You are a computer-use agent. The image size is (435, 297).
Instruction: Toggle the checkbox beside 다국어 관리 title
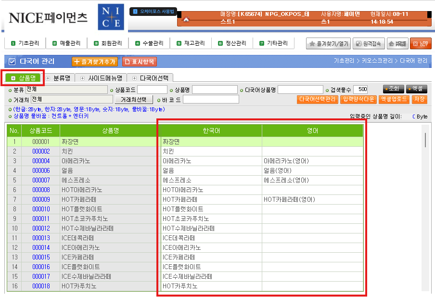pyautogui.click(x=13, y=62)
